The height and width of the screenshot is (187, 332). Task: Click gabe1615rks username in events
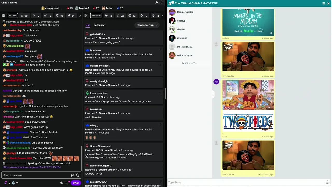pos(98,34)
